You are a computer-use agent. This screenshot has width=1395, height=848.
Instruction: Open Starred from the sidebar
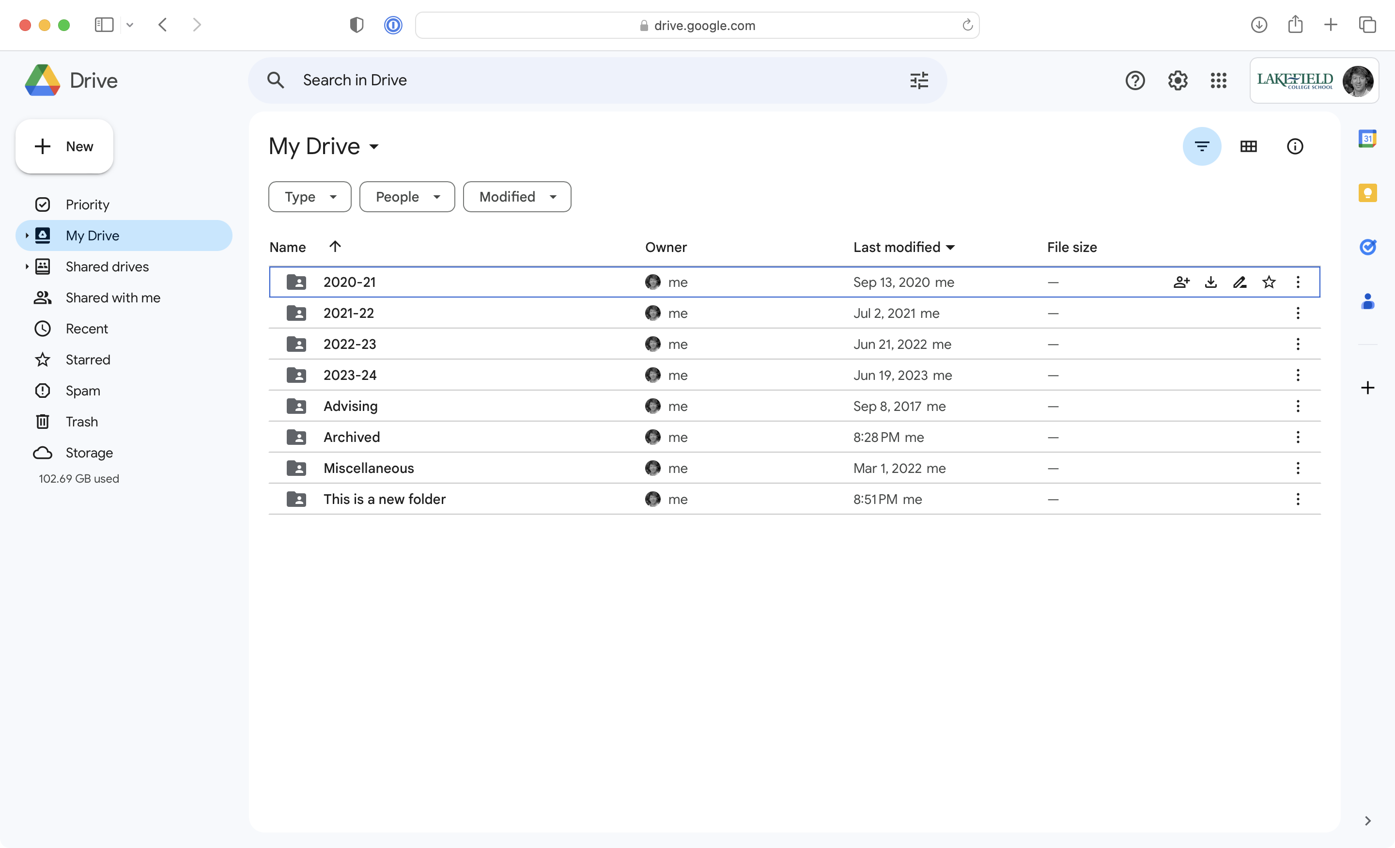click(x=87, y=359)
